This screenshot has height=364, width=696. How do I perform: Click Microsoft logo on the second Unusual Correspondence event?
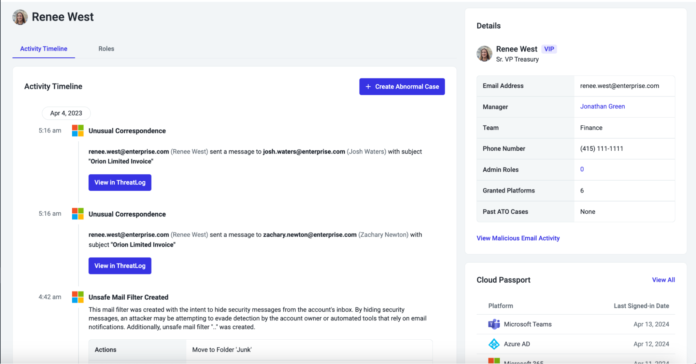(x=78, y=214)
